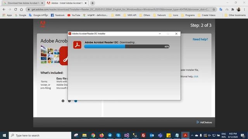Open the Google Translate extension icon

(x=221, y=9)
